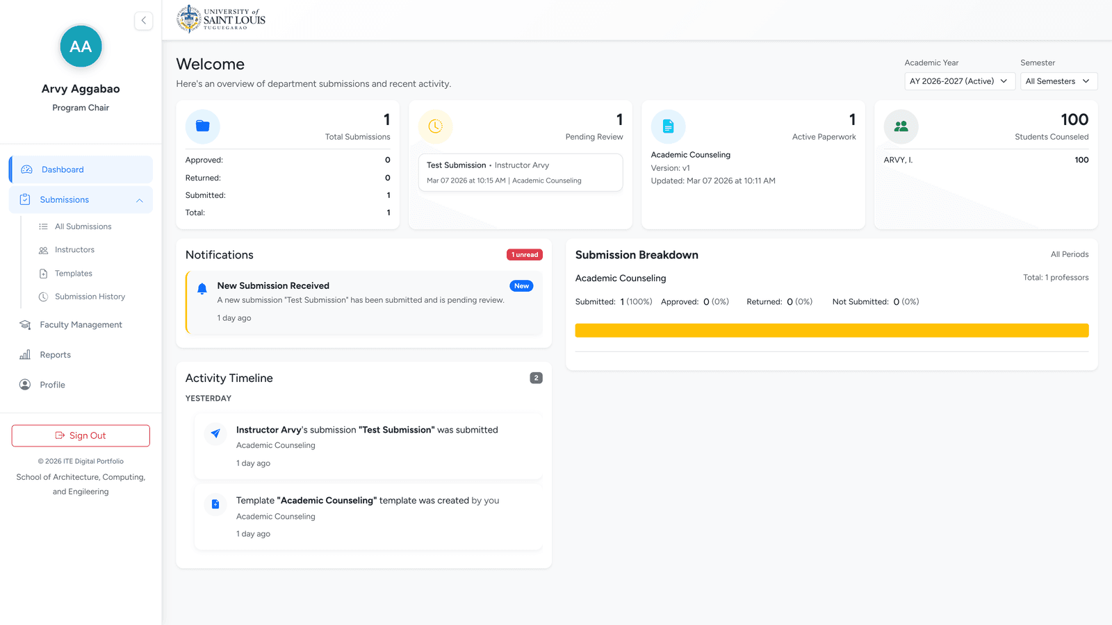Click the Reports bar chart icon

(25, 355)
